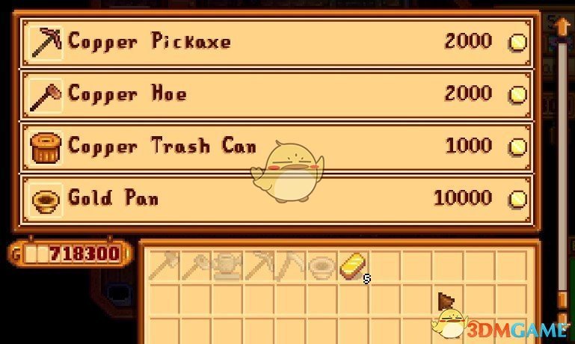Click the greyed-out pickaxe in inventory
This screenshot has height=344, width=575.
(259, 266)
